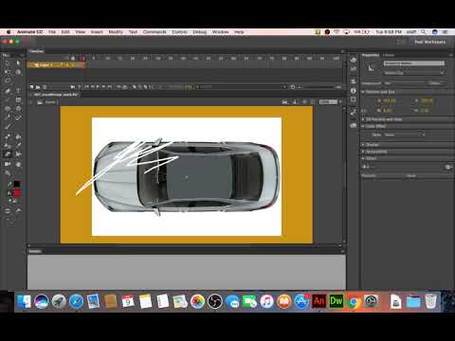Open the red fill color swatch
The width and height of the screenshot is (455, 341).
pos(17,193)
